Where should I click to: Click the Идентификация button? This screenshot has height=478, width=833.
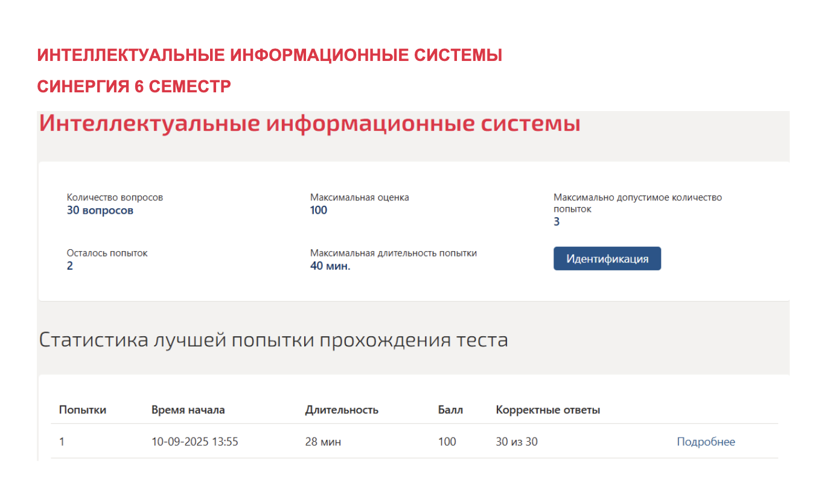coord(607,259)
